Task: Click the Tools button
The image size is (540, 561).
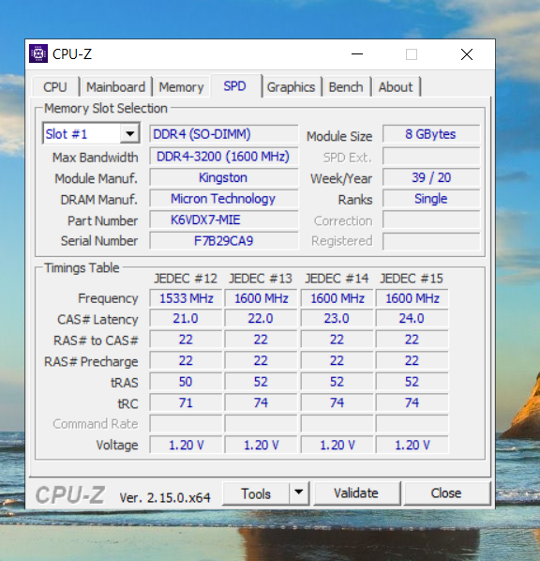Action: pos(256,493)
